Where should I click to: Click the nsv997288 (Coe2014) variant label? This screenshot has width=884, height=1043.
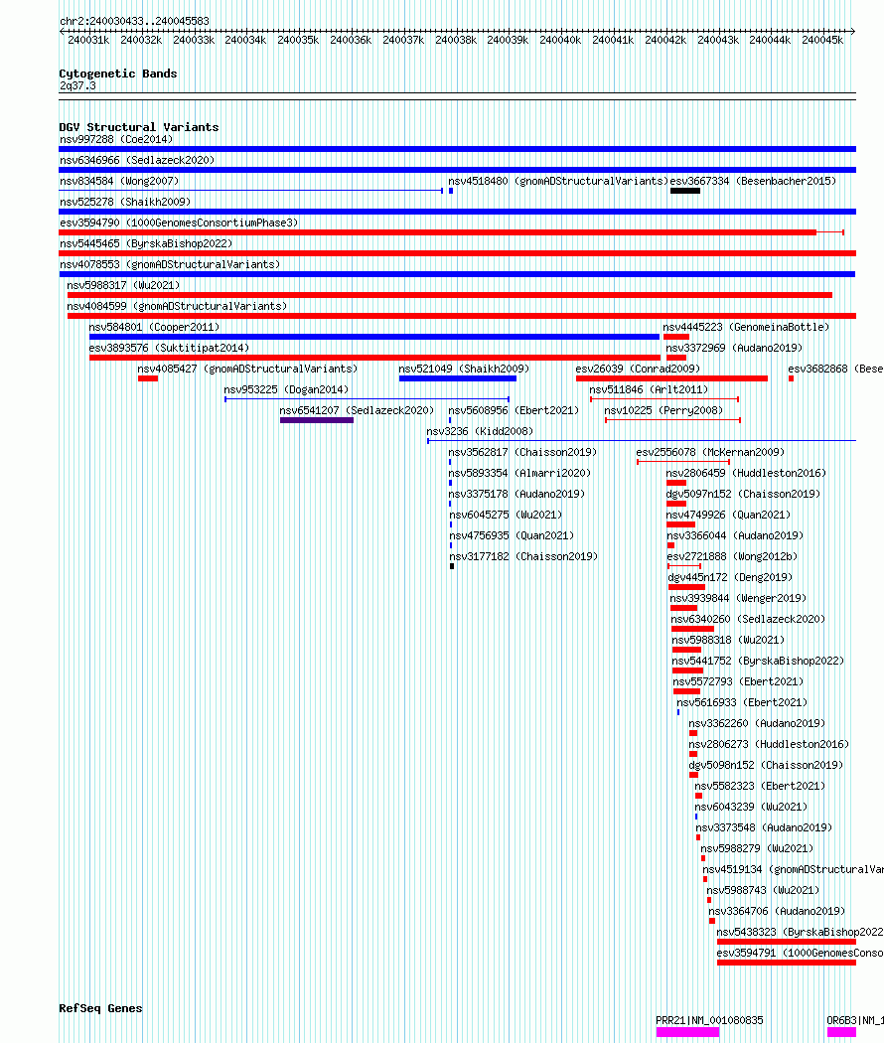116,140
